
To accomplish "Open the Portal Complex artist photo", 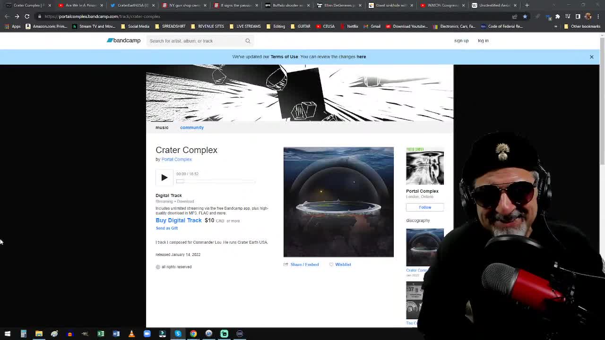I will click(425, 166).
